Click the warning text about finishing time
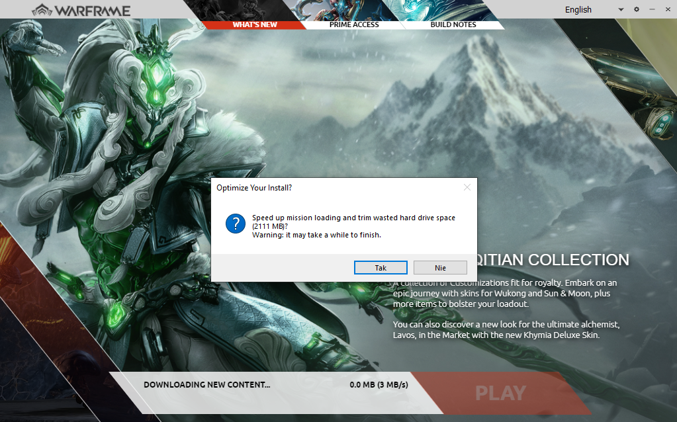The width and height of the screenshot is (677, 422). pyautogui.click(x=316, y=235)
